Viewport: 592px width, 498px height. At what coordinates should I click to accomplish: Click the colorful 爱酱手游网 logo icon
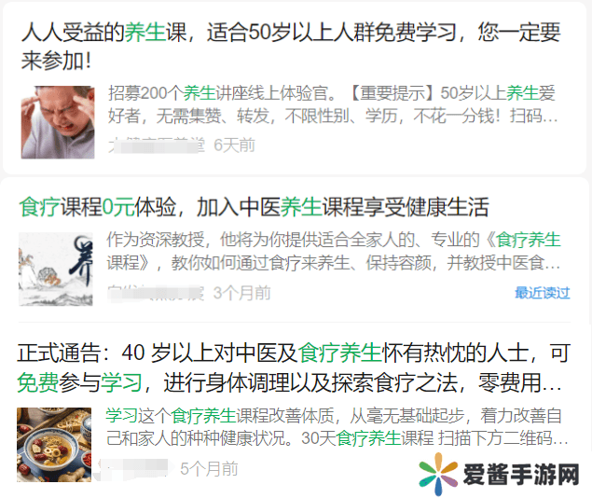(x=438, y=474)
